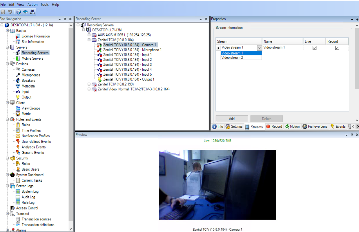Click the Undo icon in the toolbar
This screenshot has height=232, width=359.
(x=10, y=12)
